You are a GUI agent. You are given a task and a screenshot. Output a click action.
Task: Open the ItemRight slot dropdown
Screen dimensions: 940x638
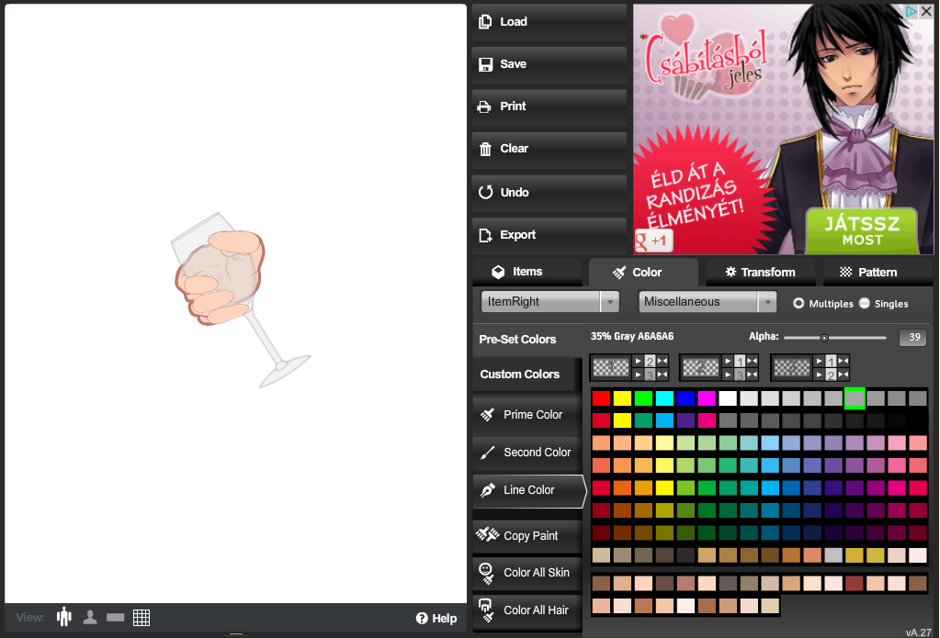coord(549,302)
